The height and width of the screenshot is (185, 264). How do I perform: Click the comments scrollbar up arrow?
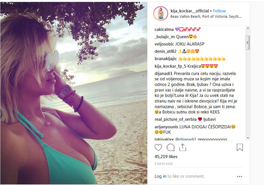[248, 28]
